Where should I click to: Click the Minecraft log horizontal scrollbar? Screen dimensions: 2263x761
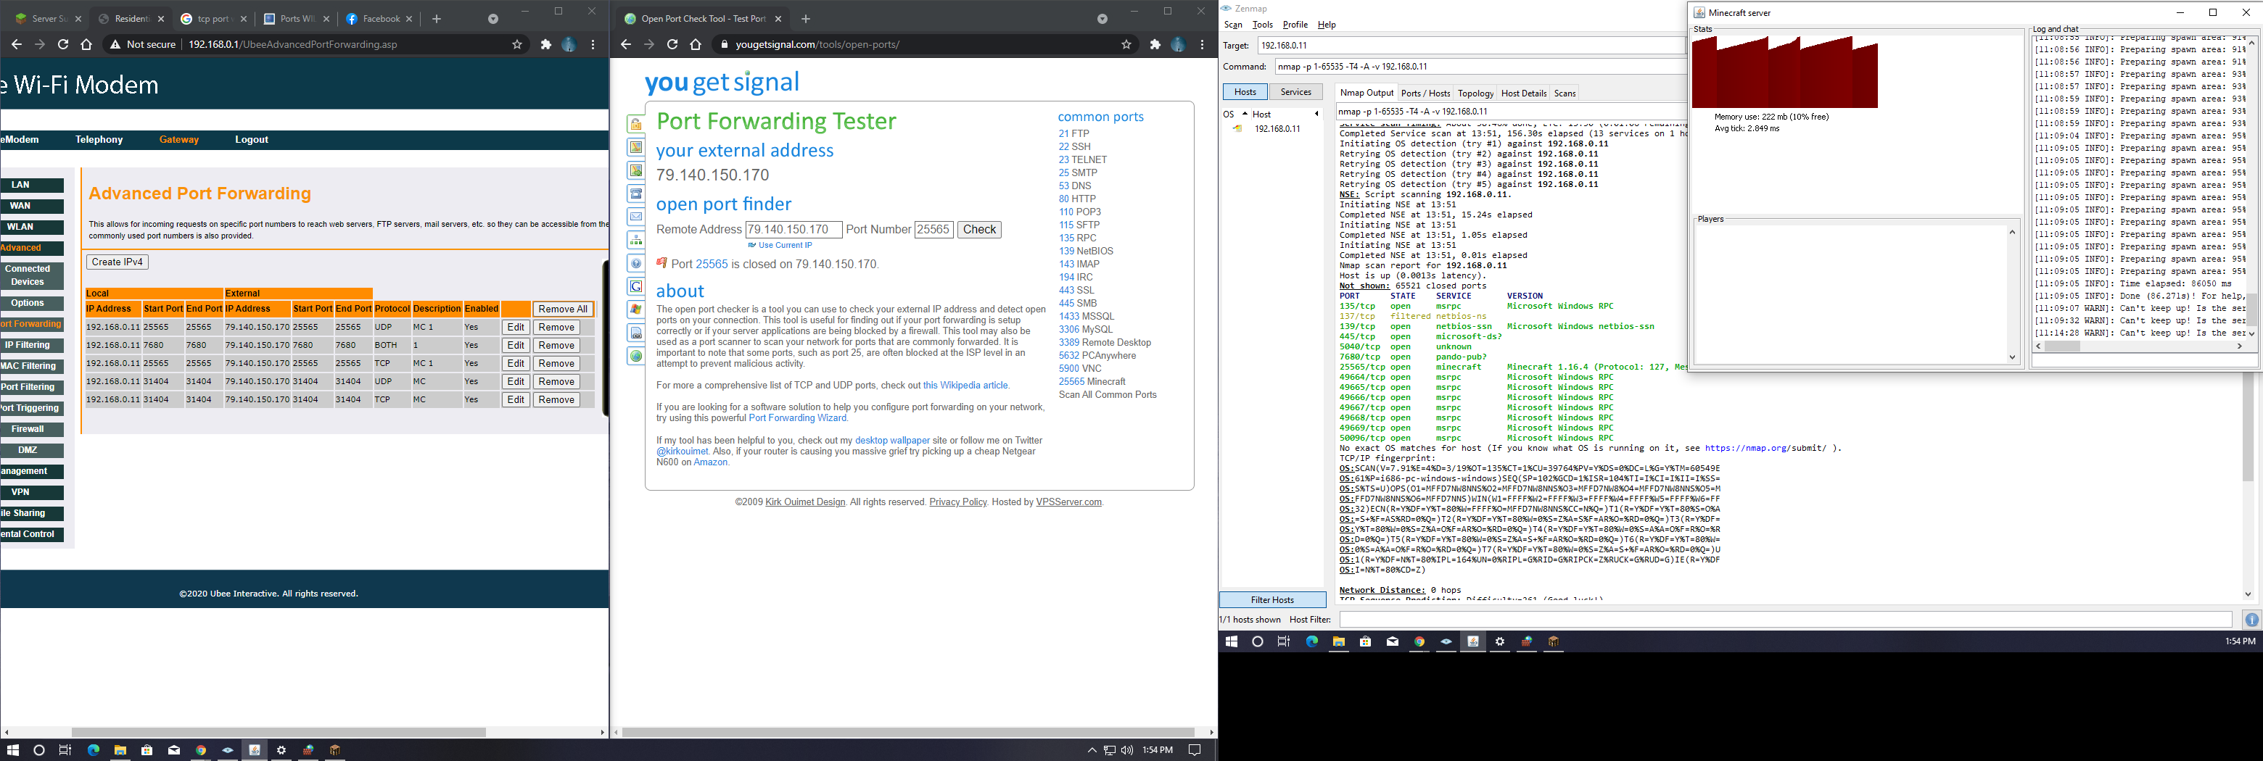(x=2062, y=346)
